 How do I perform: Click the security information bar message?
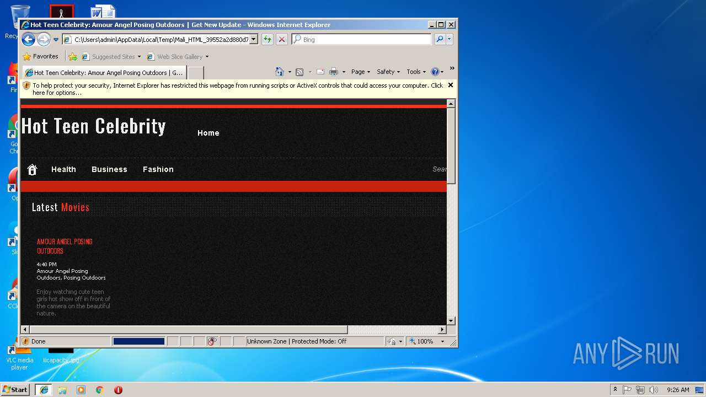pyautogui.click(x=237, y=89)
